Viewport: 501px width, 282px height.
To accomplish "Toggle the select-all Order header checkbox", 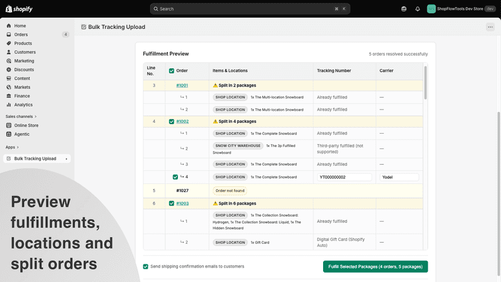I will [172, 71].
